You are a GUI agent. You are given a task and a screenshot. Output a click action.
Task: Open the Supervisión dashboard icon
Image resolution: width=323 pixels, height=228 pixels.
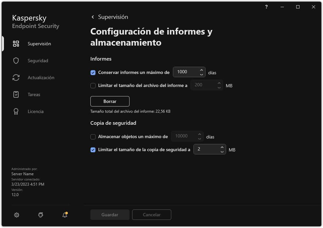[16, 43]
